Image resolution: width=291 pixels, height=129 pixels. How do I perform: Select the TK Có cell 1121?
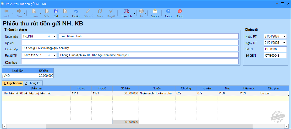pyautogui.click(x=102, y=93)
